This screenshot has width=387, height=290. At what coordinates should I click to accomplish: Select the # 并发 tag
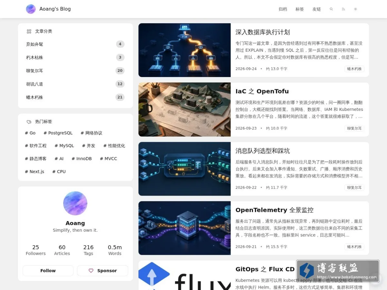pos(89,146)
